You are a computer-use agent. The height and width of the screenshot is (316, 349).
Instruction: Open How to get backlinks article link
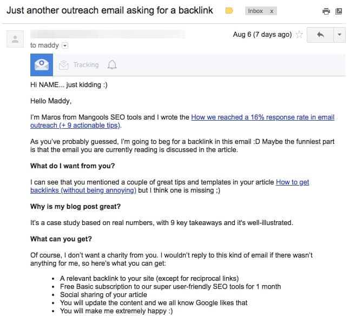click(169, 186)
